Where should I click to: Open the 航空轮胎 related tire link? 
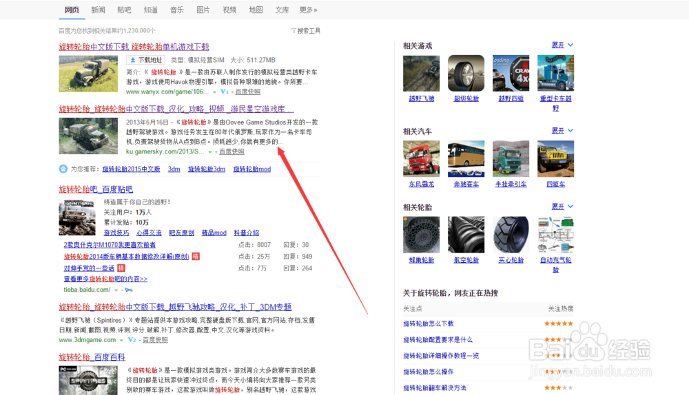466,260
